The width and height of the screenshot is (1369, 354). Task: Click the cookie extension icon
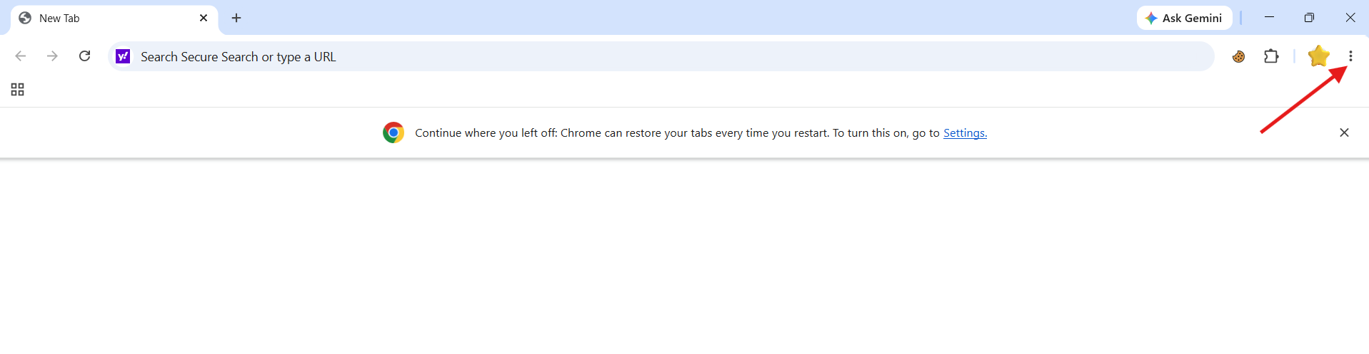pos(1239,56)
